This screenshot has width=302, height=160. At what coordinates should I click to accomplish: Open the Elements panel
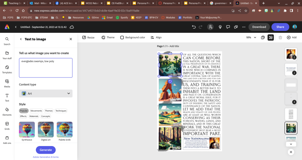point(7,111)
